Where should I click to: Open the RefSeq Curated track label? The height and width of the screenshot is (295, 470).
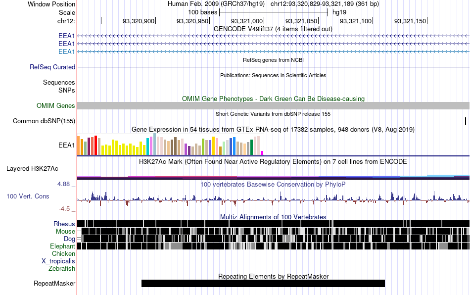pyautogui.click(x=52, y=67)
